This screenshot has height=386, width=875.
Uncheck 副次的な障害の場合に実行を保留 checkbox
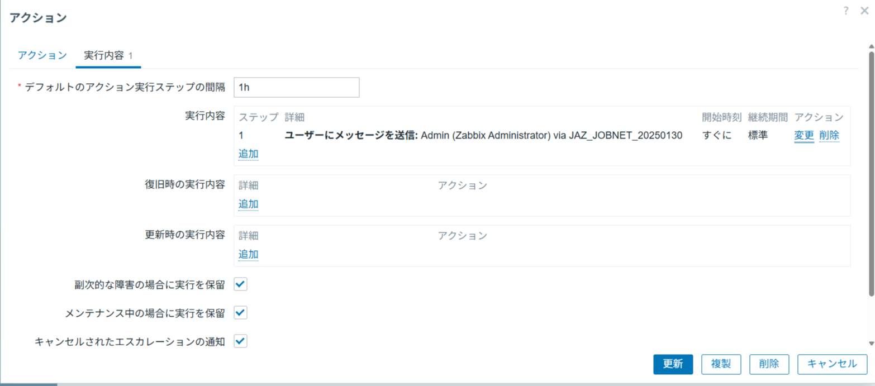pos(240,284)
